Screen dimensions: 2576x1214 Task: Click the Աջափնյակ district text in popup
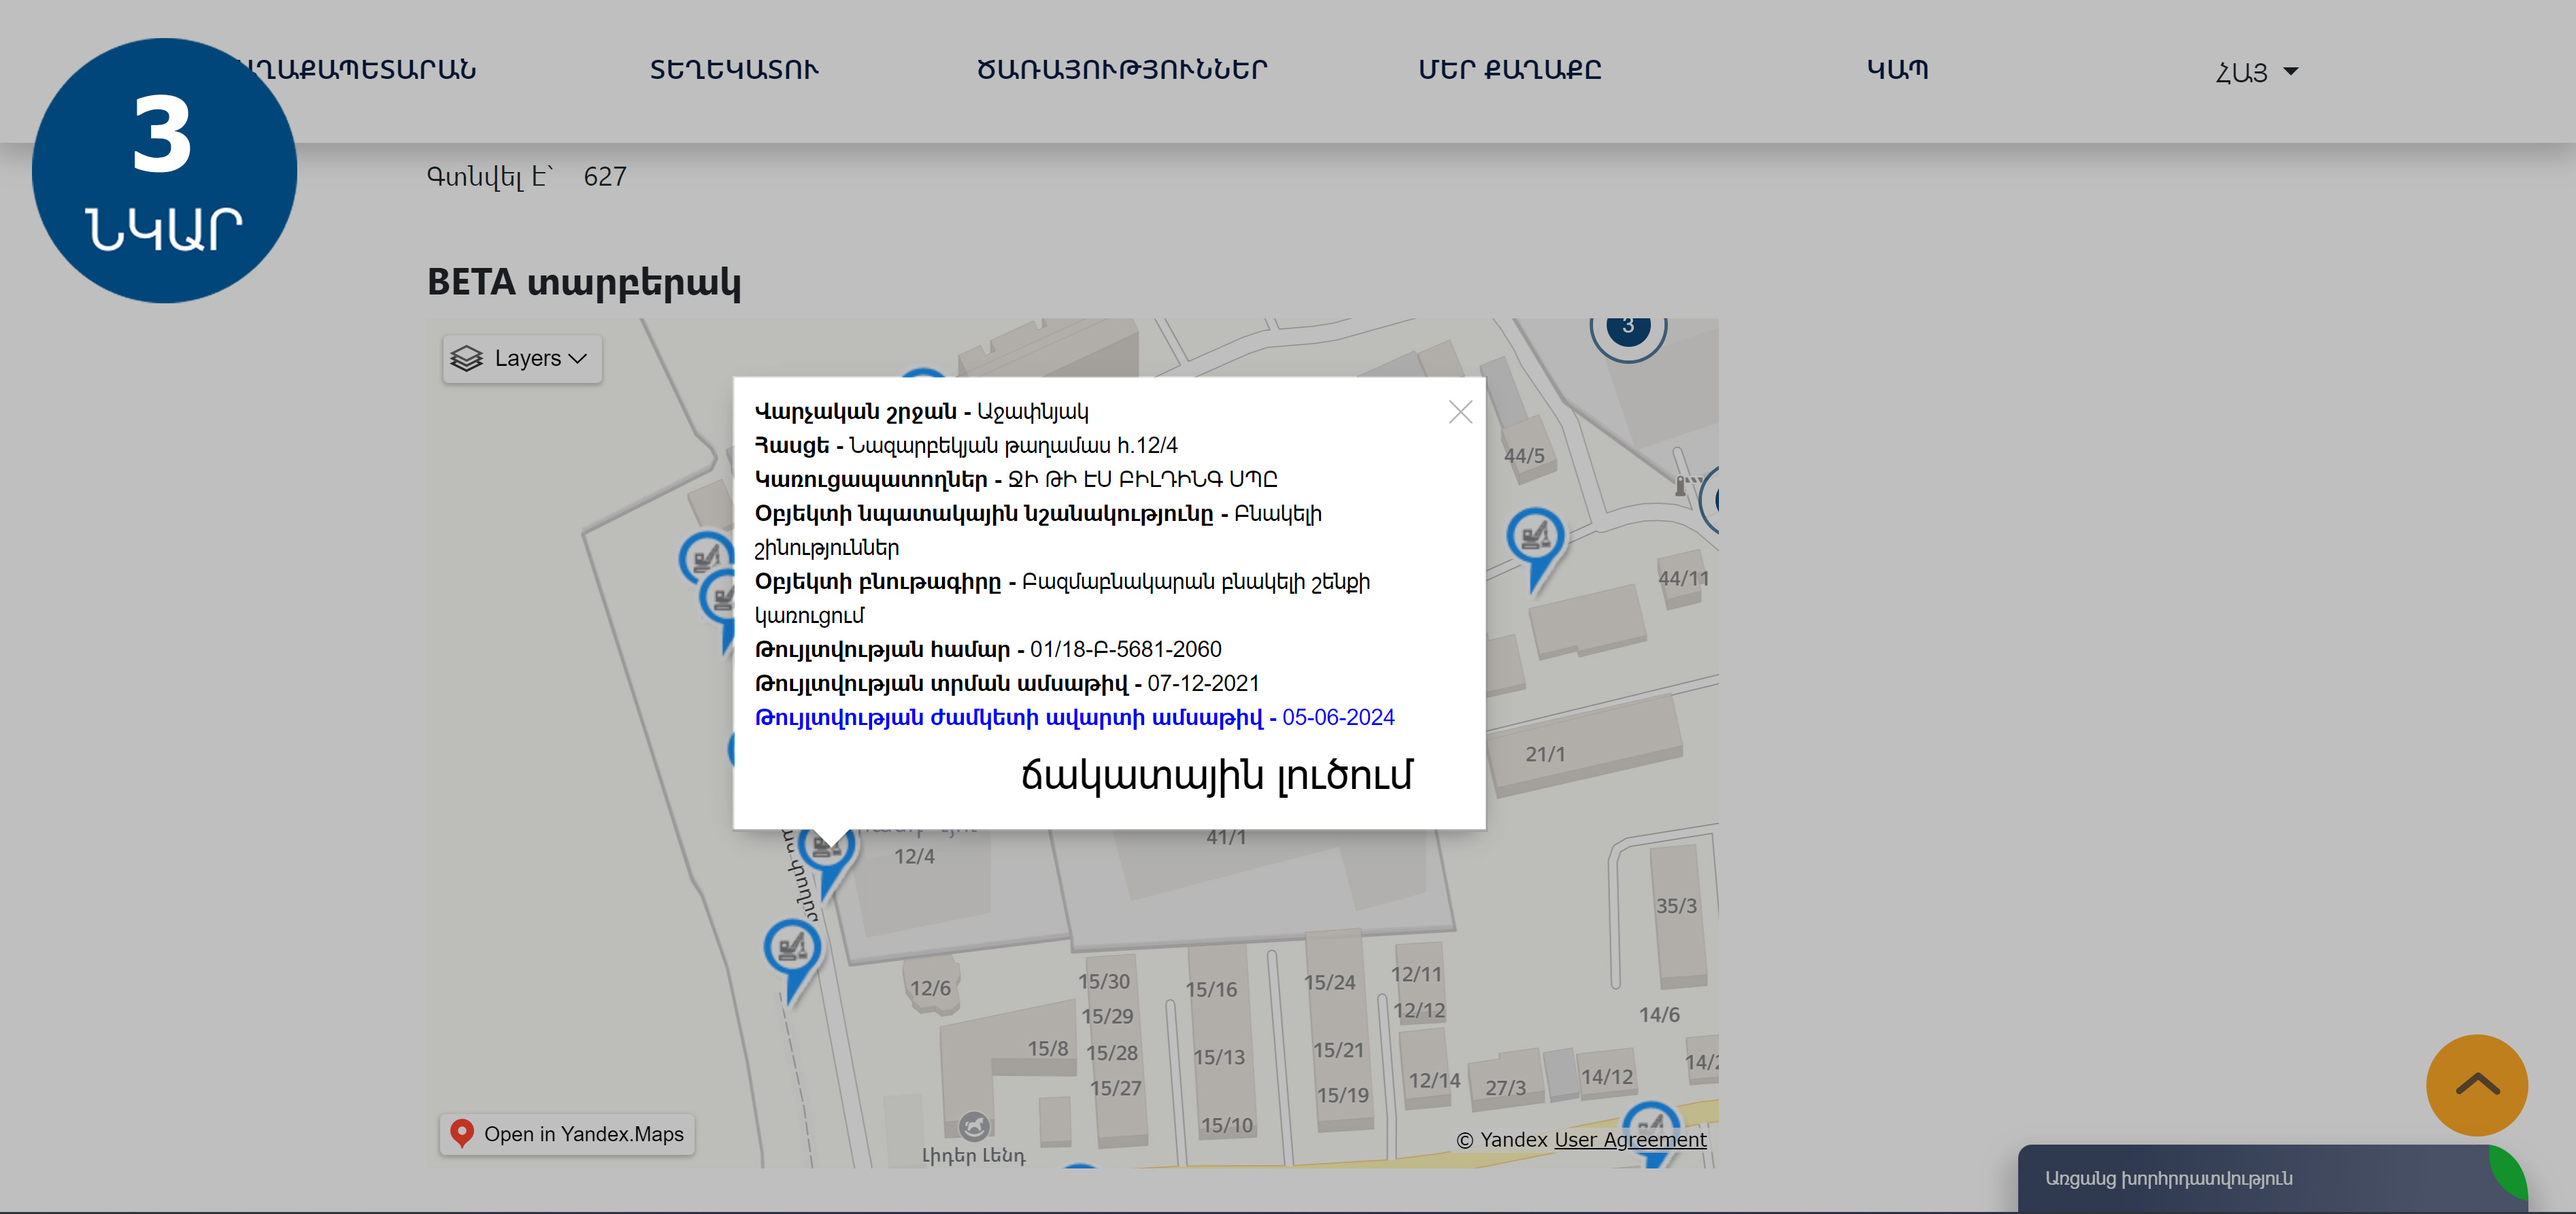point(1033,411)
